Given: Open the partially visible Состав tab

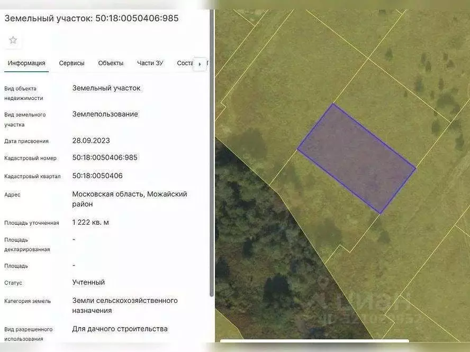Looking at the screenshot, I should coord(185,63).
